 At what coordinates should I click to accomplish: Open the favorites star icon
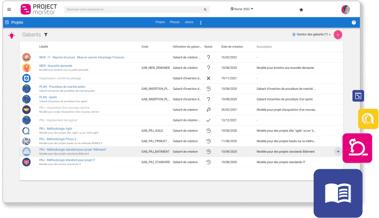pyautogui.click(x=301, y=10)
